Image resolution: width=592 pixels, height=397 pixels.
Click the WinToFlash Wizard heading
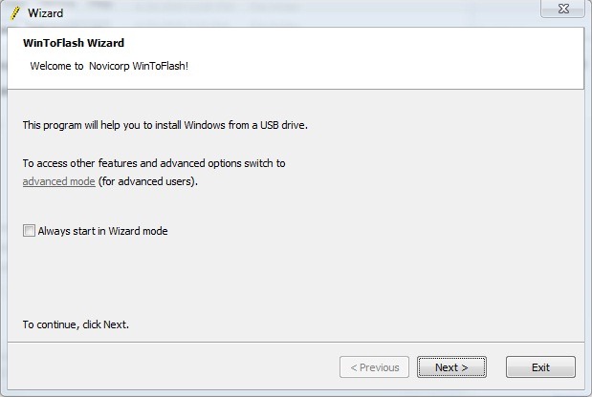(74, 43)
